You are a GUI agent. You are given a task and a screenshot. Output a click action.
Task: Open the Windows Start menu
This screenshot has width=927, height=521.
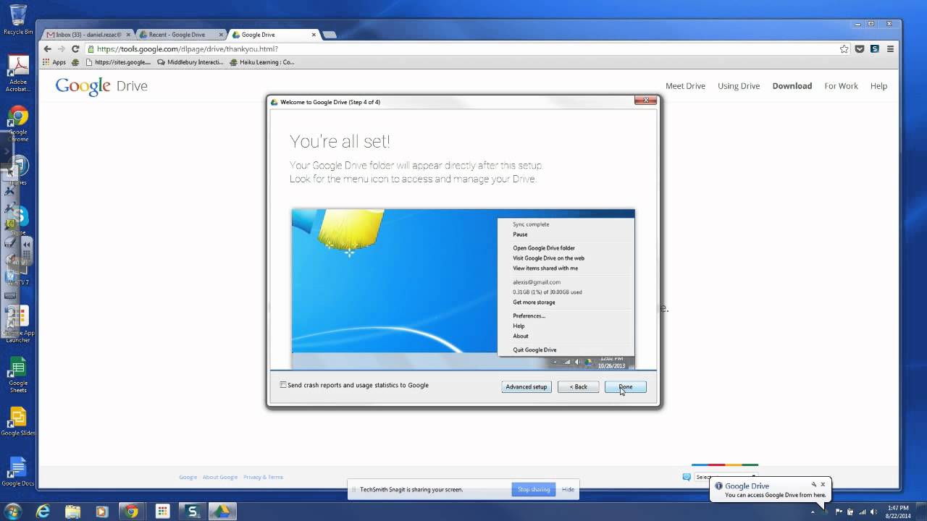[x=13, y=511]
